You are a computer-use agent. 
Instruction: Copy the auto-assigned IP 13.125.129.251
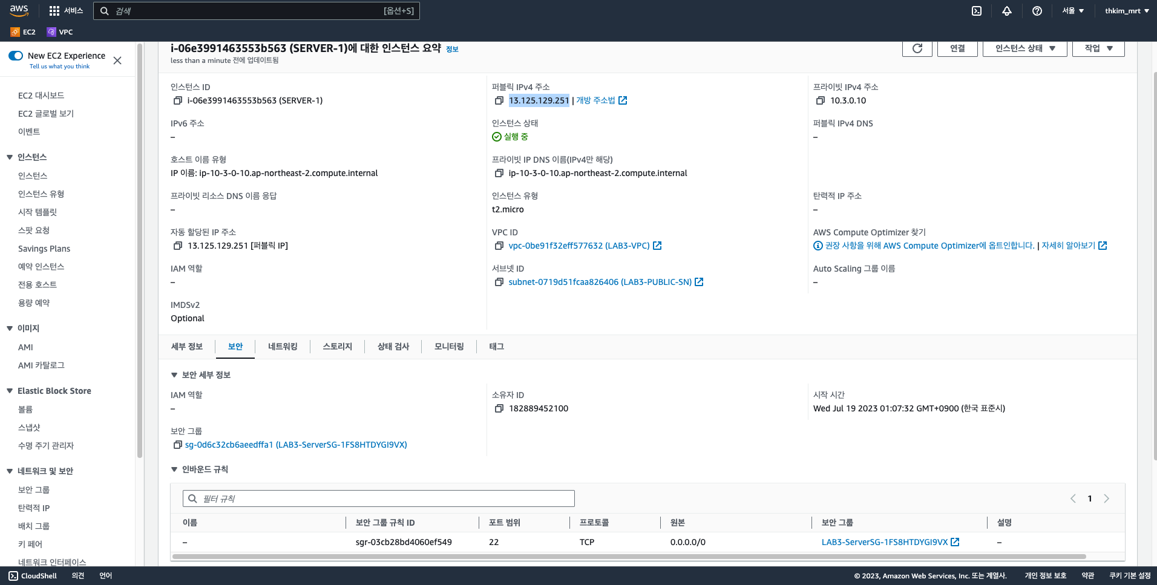point(178,246)
